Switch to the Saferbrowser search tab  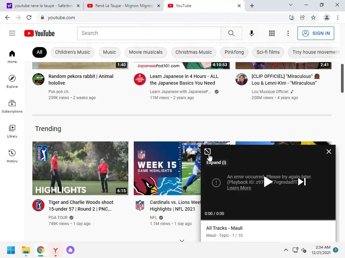click(x=43, y=6)
